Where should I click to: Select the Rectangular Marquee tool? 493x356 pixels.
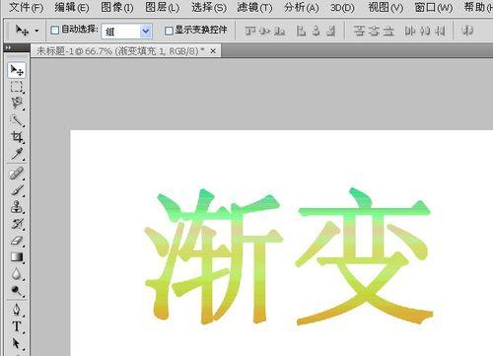click(x=17, y=87)
